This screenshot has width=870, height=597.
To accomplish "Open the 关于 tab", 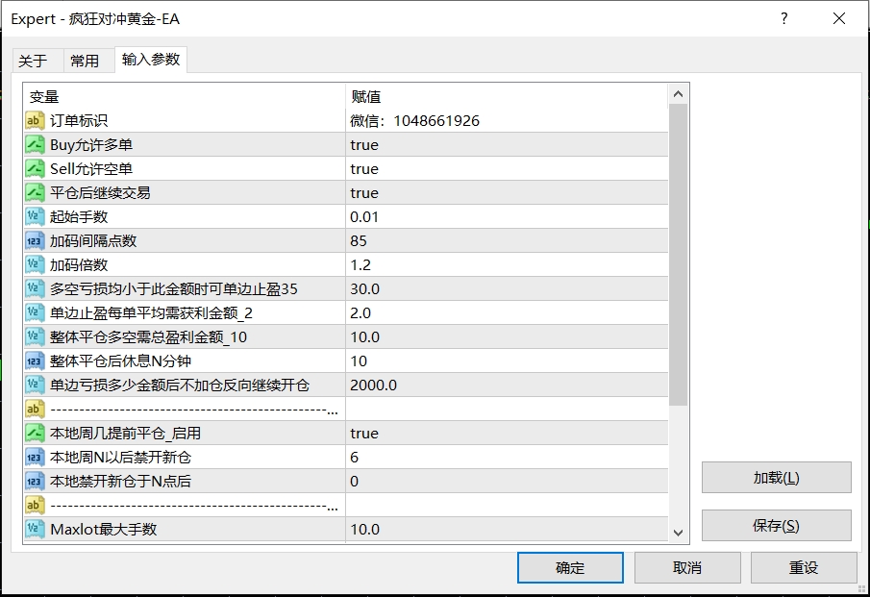I will pyautogui.click(x=36, y=60).
